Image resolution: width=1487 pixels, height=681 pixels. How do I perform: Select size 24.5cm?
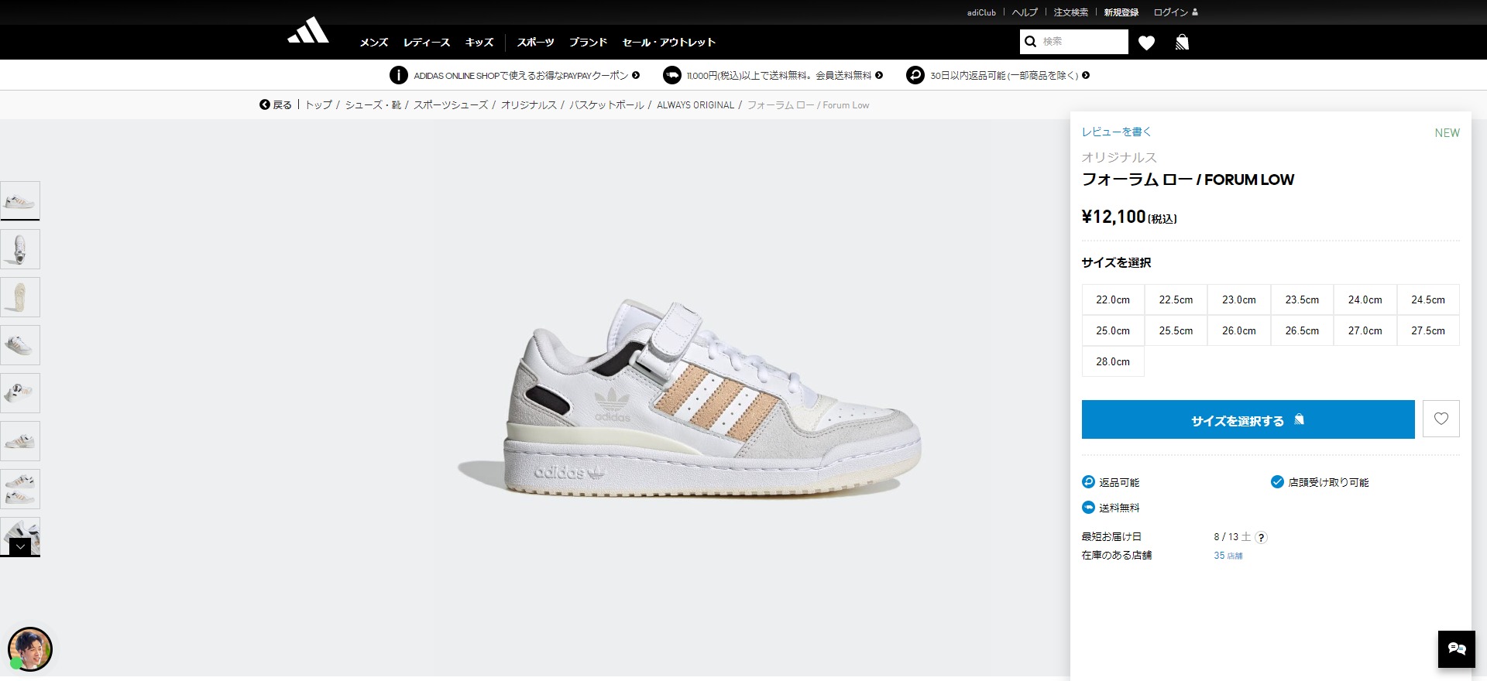pos(1428,299)
